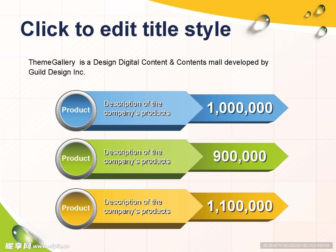Click the slide title 'Click to edit title style'
The width and height of the screenshot is (336, 252).
point(126,29)
